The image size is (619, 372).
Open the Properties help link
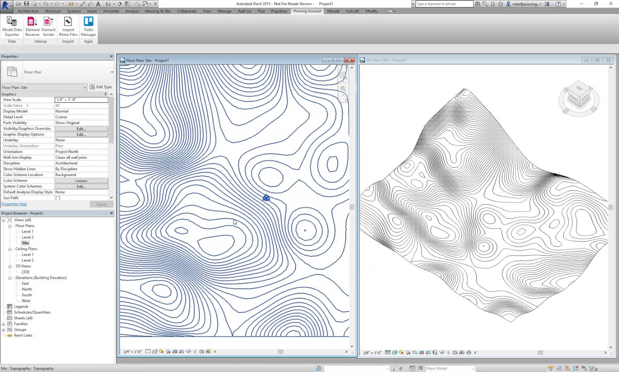click(14, 204)
